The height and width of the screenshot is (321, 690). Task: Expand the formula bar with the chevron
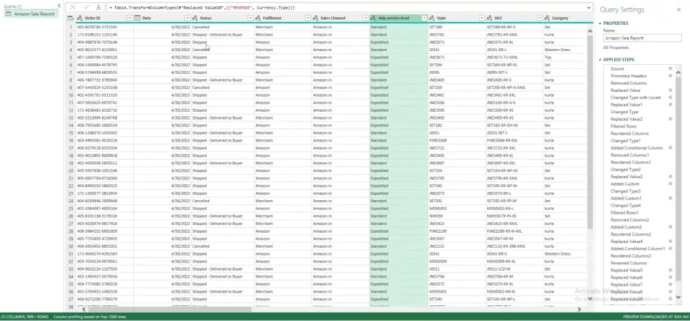pyautogui.click(x=589, y=8)
